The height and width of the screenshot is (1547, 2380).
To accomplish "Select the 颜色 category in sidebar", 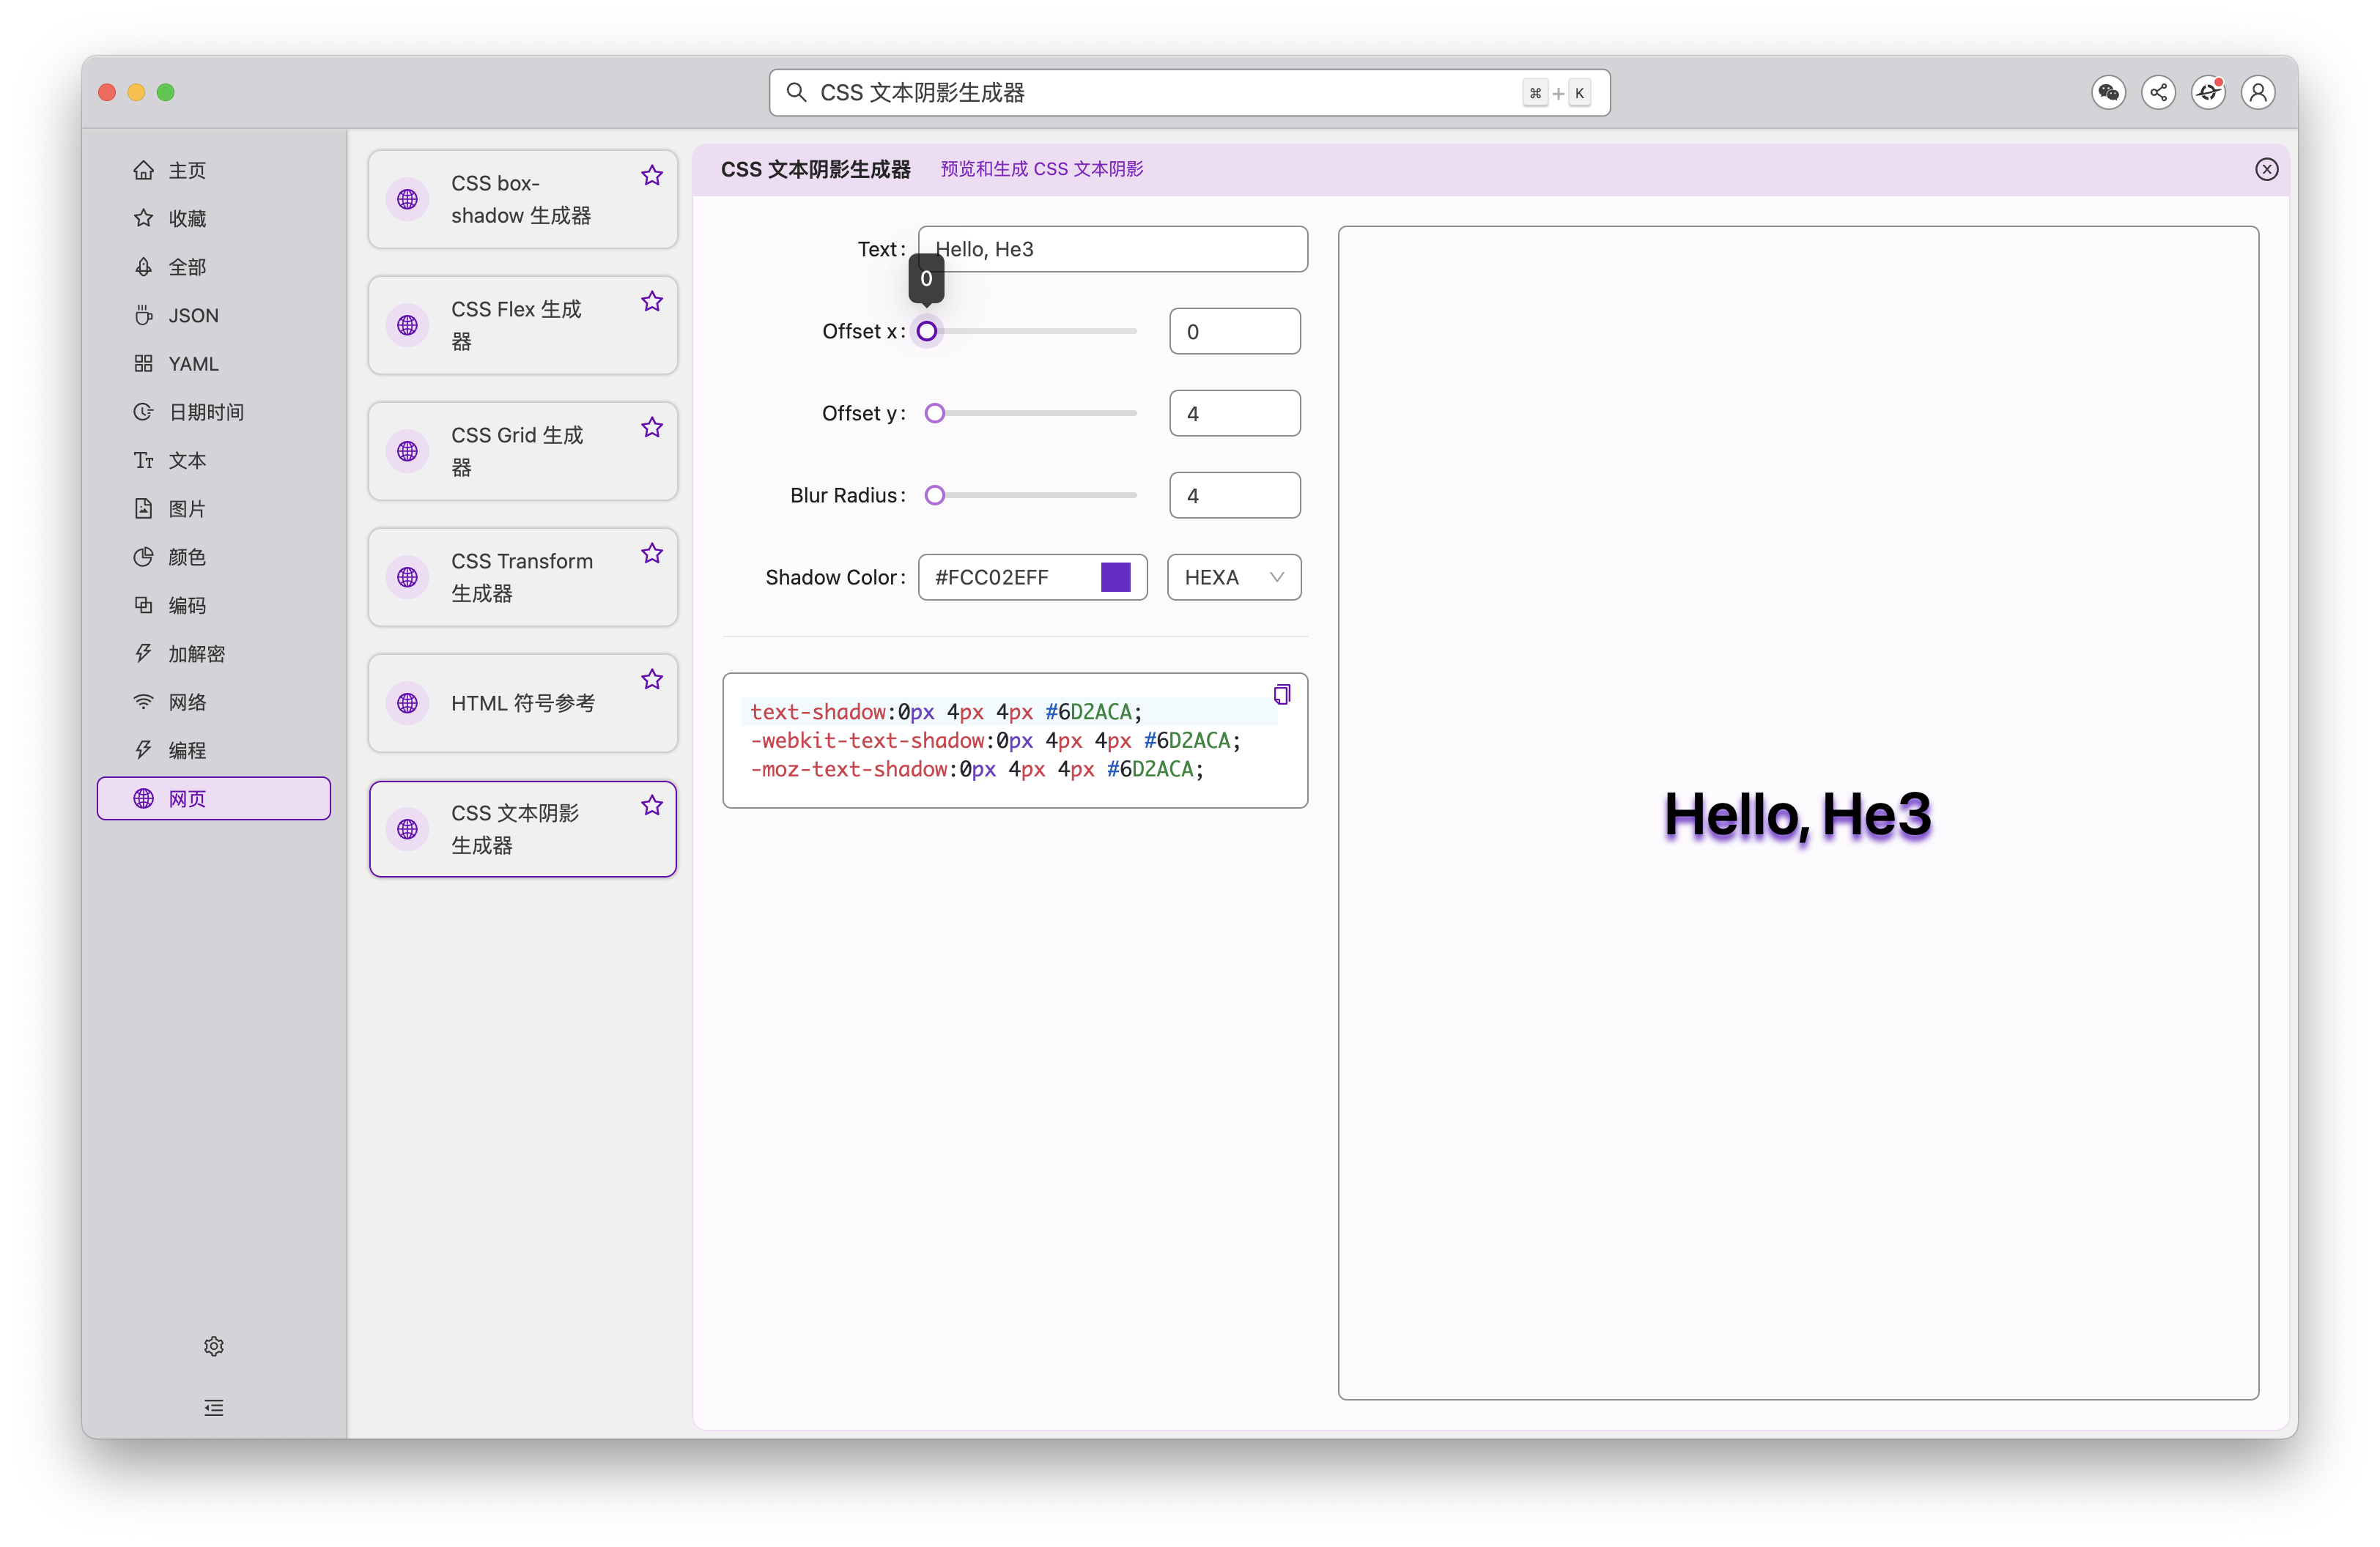I will click(187, 557).
